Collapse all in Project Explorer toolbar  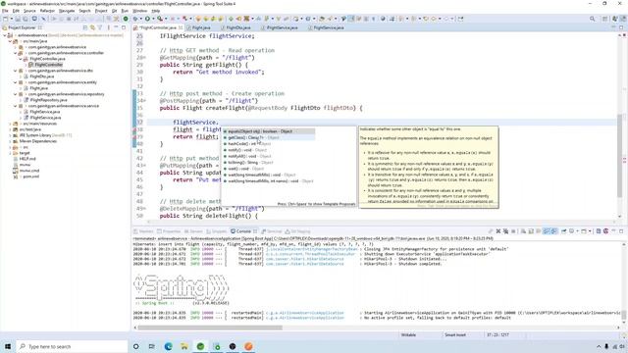point(85,27)
